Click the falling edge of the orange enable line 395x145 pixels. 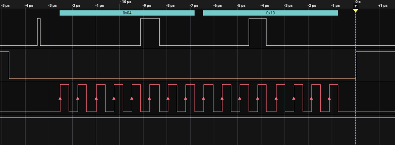tap(9, 65)
